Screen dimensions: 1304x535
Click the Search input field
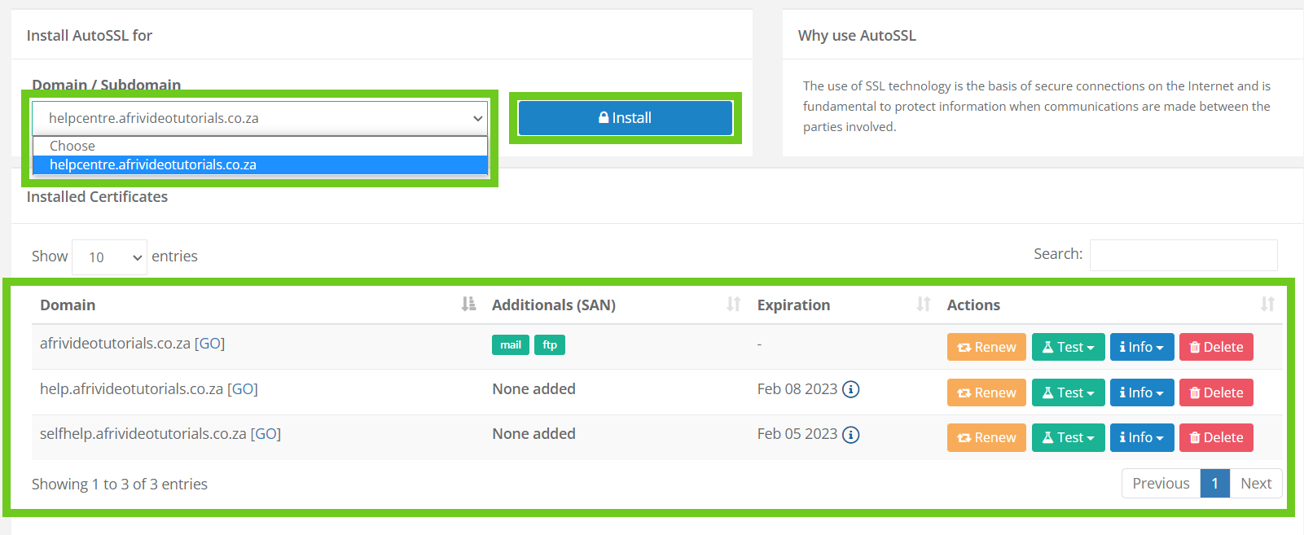(x=1183, y=255)
